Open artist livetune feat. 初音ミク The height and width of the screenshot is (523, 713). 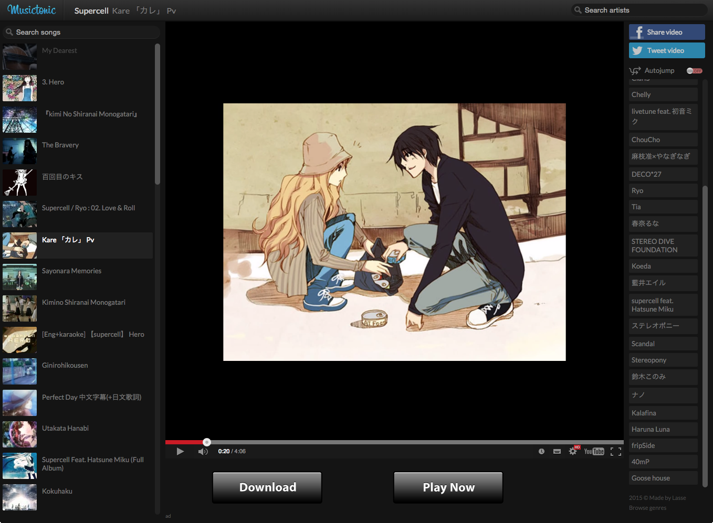coord(663,116)
